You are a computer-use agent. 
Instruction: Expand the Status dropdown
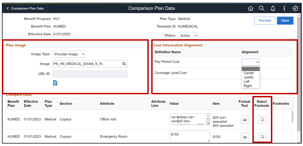tap(188, 35)
